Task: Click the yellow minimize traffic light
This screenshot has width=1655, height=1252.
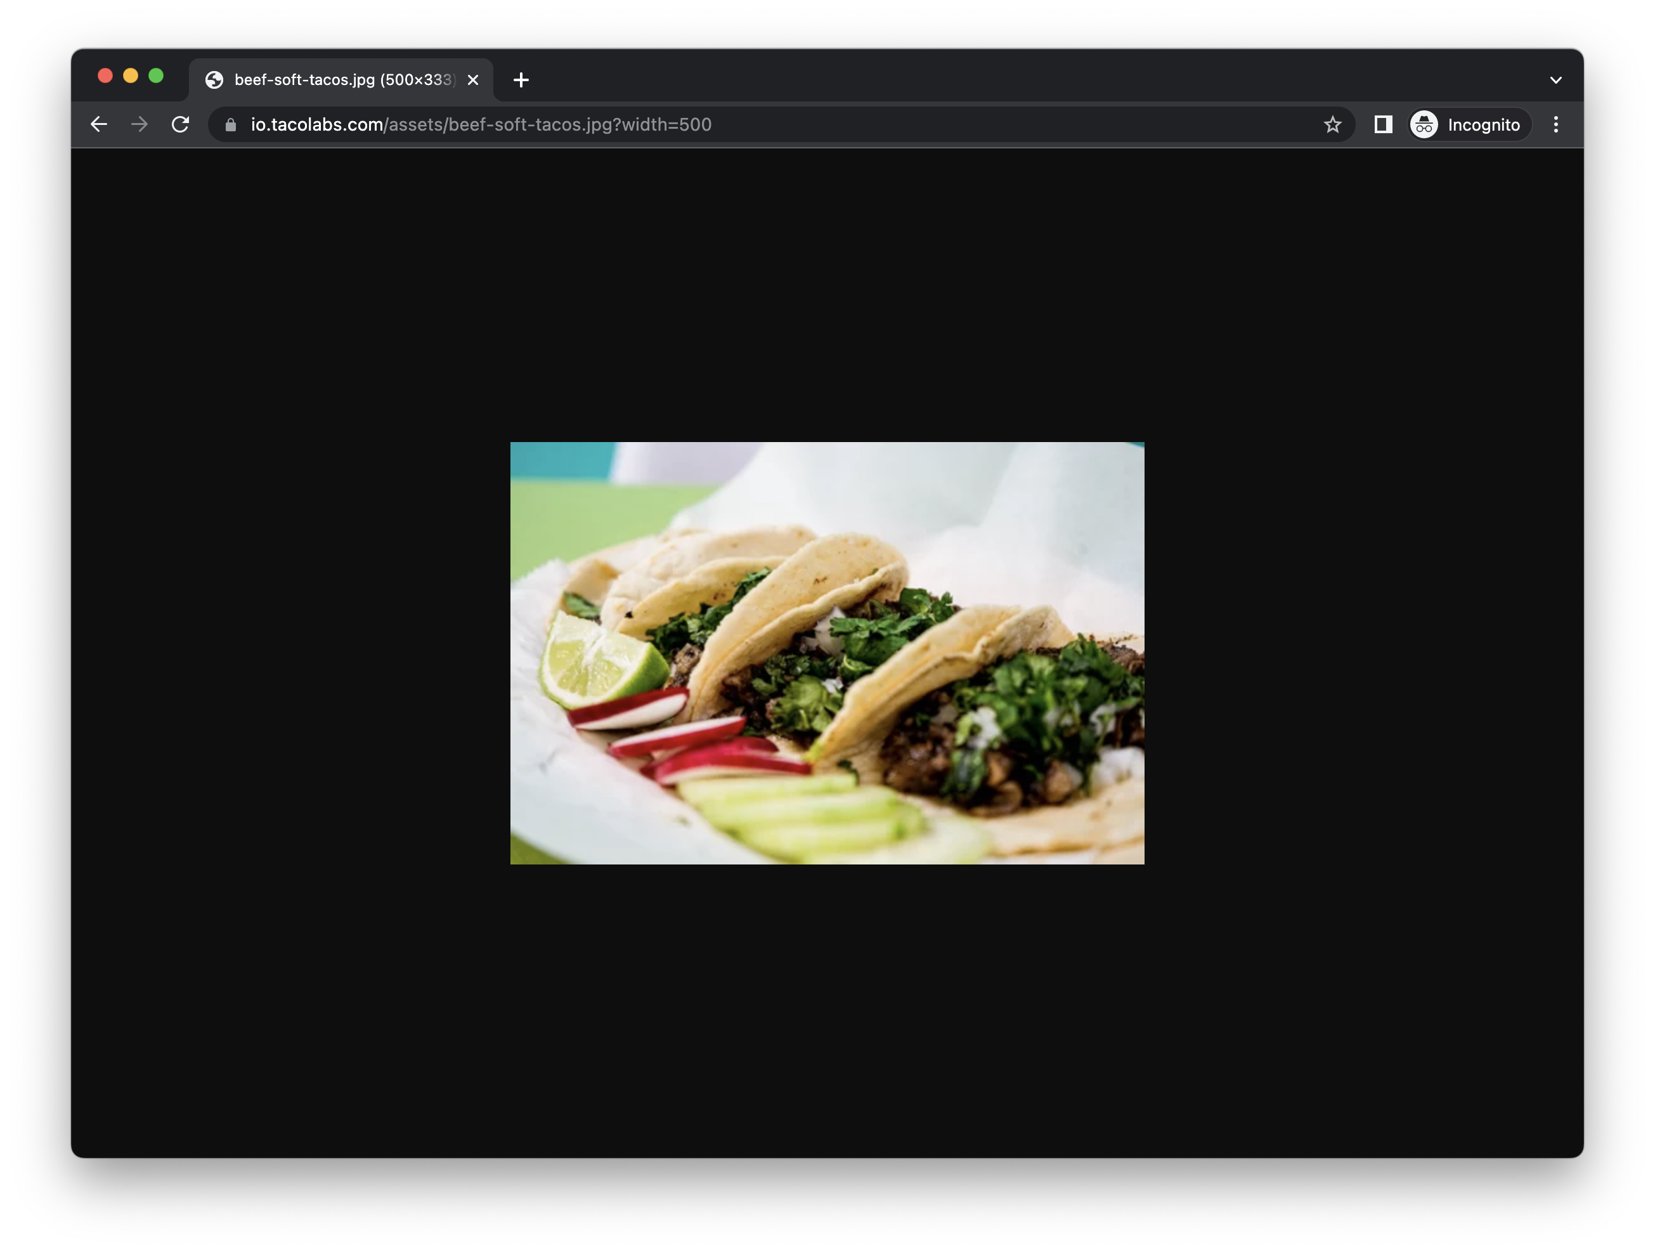Action: point(132,75)
